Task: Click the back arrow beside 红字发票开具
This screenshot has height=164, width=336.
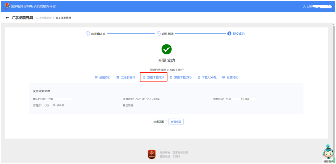Action: click(7, 18)
